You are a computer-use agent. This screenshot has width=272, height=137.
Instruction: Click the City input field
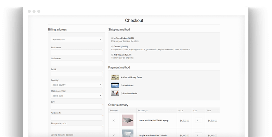coord(76,107)
